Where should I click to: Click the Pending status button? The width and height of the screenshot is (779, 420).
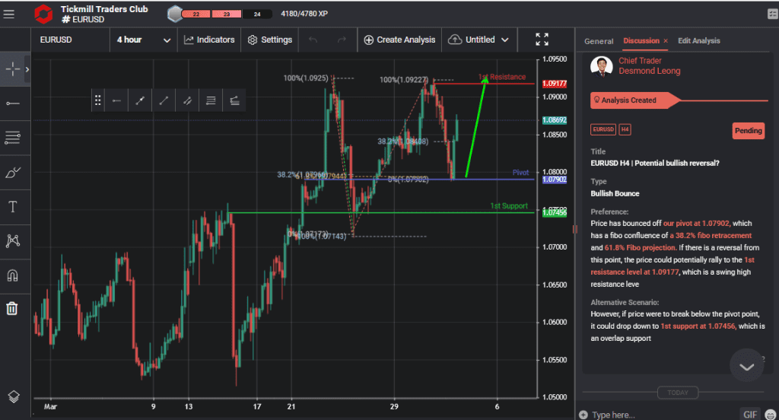749,131
